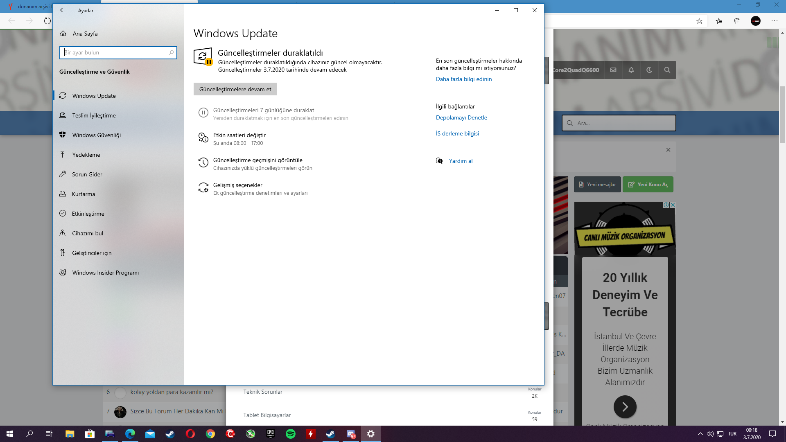Screen dimensions: 786x442
Task: Launch Spotify from the taskbar
Action: [x=291, y=434]
